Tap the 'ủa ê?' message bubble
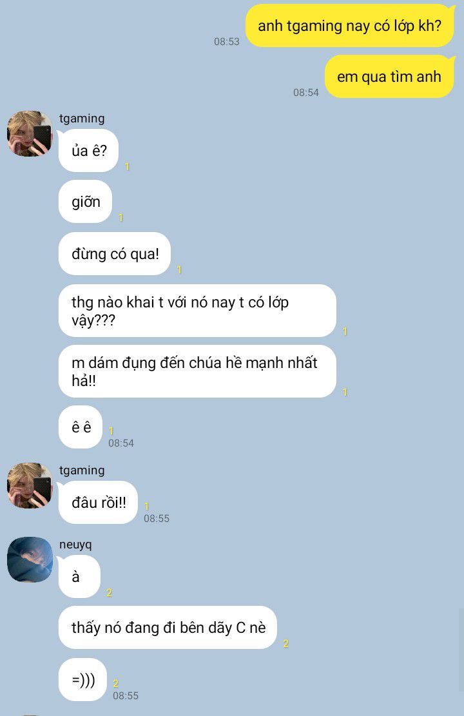 point(88,150)
